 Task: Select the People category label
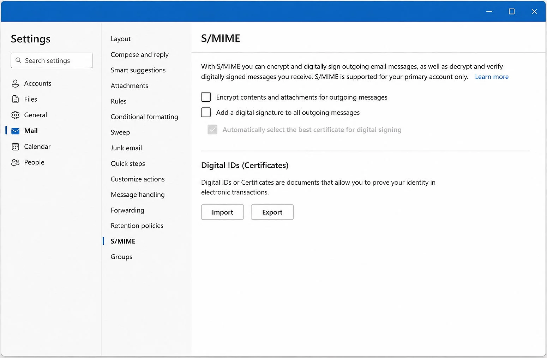pos(34,162)
